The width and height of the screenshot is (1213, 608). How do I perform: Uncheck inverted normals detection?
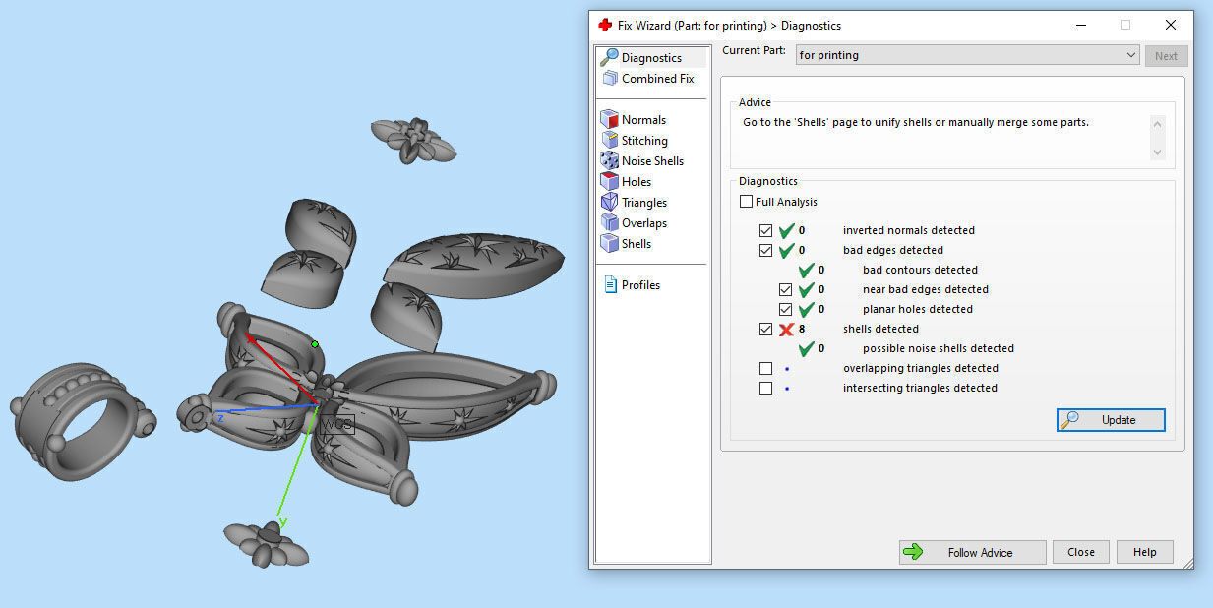point(766,230)
